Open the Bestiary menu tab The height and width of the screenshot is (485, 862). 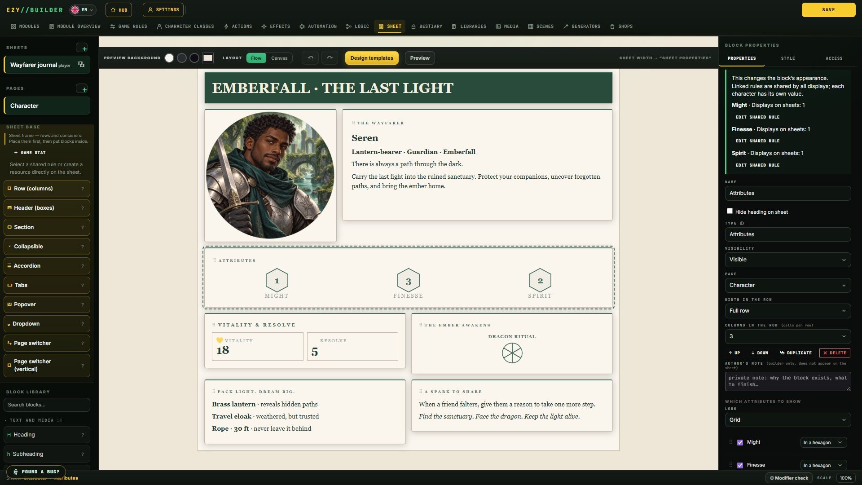point(427,26)
